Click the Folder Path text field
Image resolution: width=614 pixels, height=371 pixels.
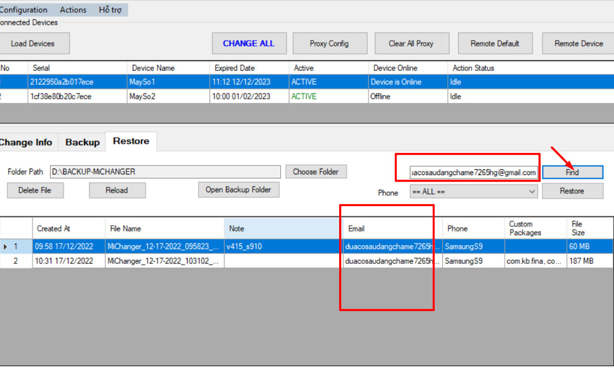(165, 172)
